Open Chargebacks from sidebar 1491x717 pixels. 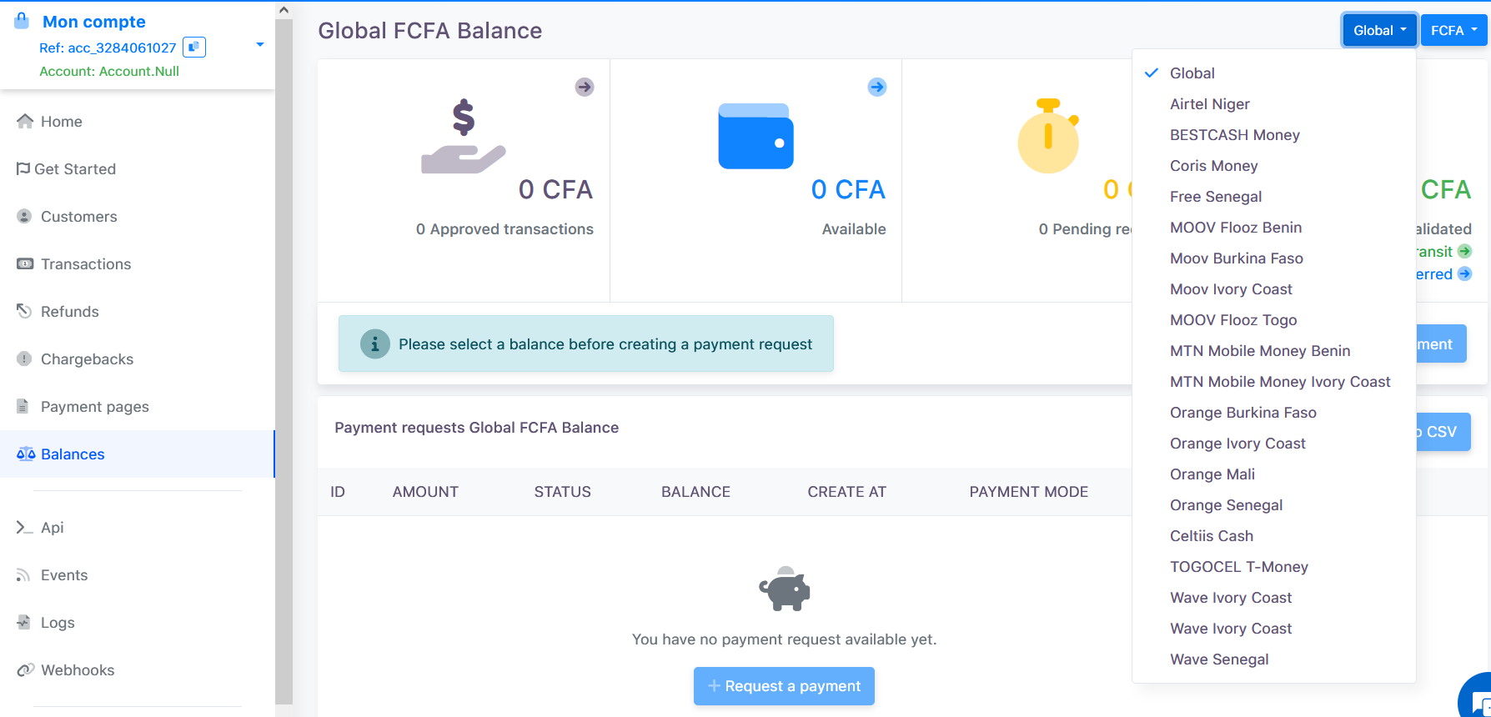87,359
